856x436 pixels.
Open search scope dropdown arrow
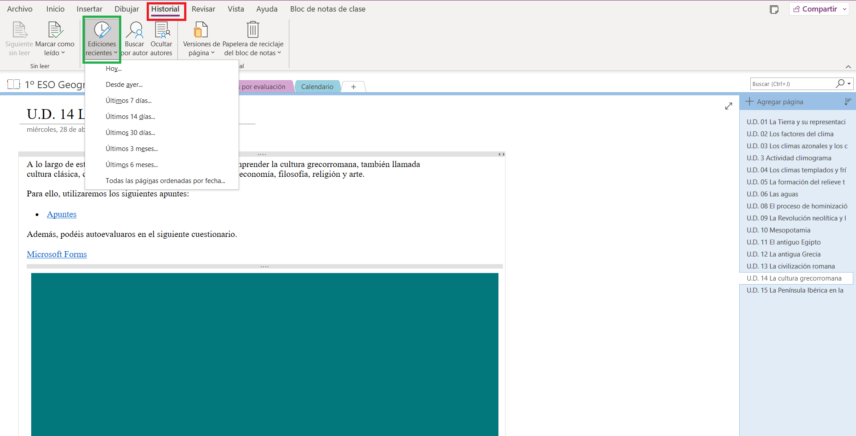coord(849,84)
